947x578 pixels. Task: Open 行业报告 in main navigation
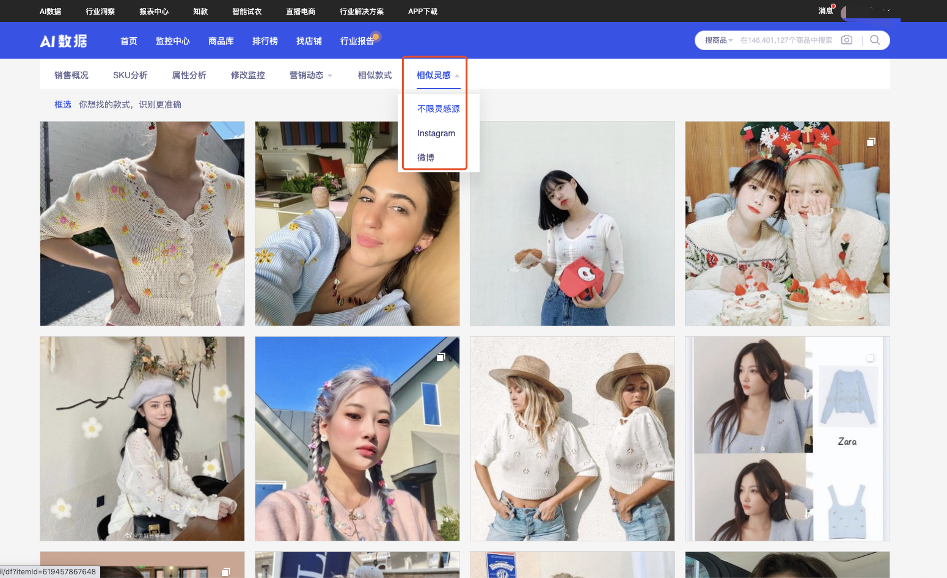coord(357,41)
